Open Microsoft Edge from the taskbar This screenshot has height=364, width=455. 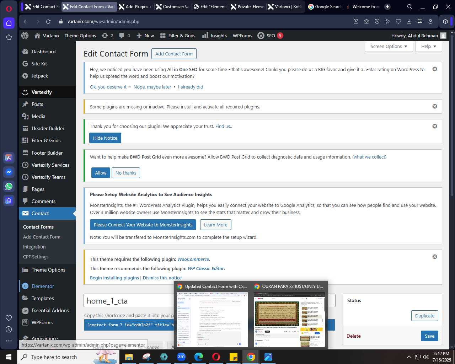pos(199,357)
